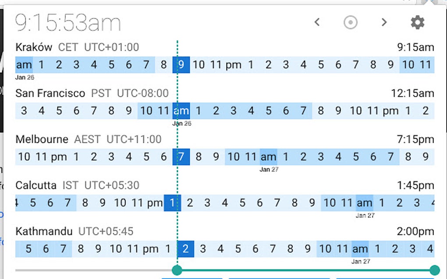
Task: Click the PST timezone abbreviation
Action: click(x=102, y=93)
